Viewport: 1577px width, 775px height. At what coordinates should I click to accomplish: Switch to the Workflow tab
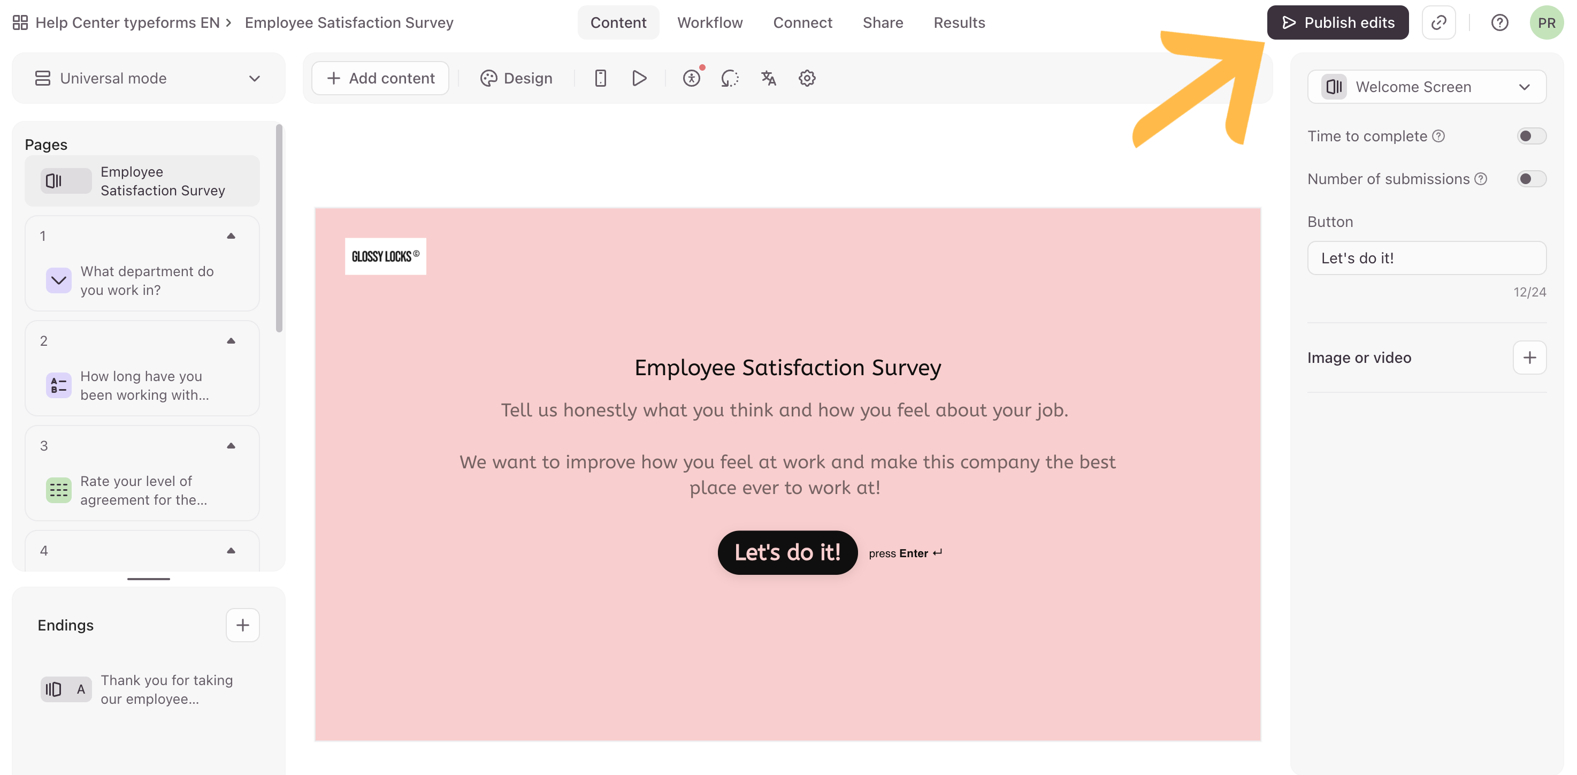709,22
